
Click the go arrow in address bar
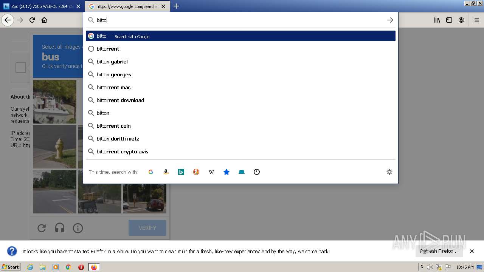point(390,20)
